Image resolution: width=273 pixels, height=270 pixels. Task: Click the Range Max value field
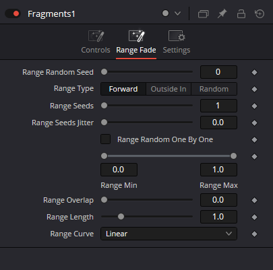pos(218,170)
